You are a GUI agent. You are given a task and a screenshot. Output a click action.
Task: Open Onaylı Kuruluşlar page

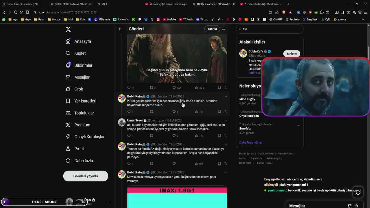(85, 137)
